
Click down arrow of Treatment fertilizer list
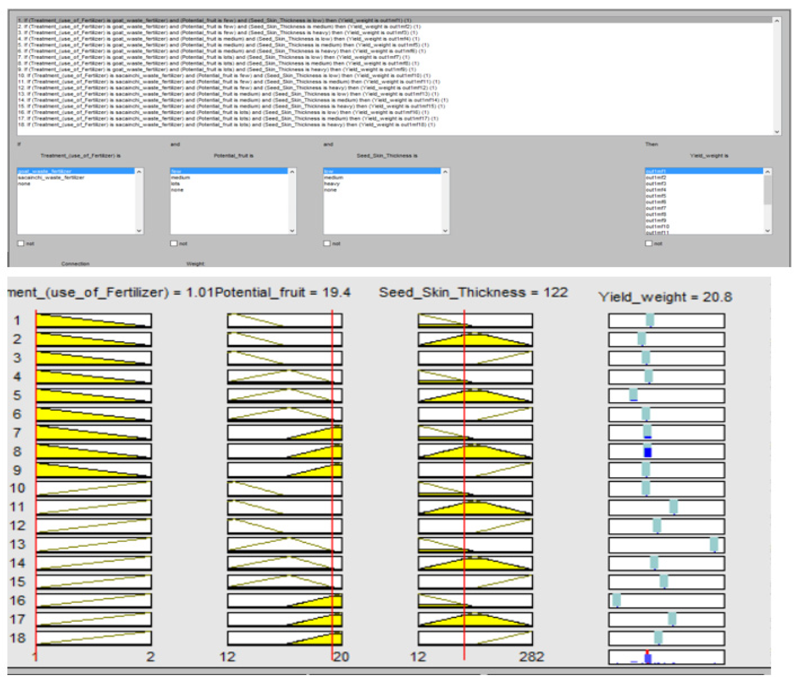tap(139, 231)
